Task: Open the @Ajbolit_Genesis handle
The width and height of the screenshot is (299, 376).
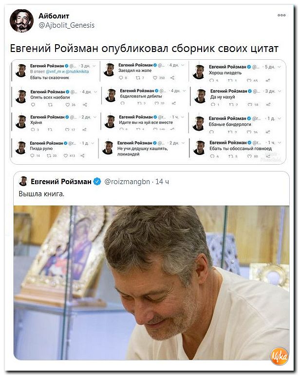Action: pyautogui.click(x=67, y=25)
